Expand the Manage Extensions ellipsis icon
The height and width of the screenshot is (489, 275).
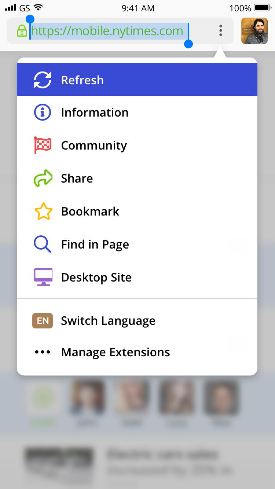43,352
